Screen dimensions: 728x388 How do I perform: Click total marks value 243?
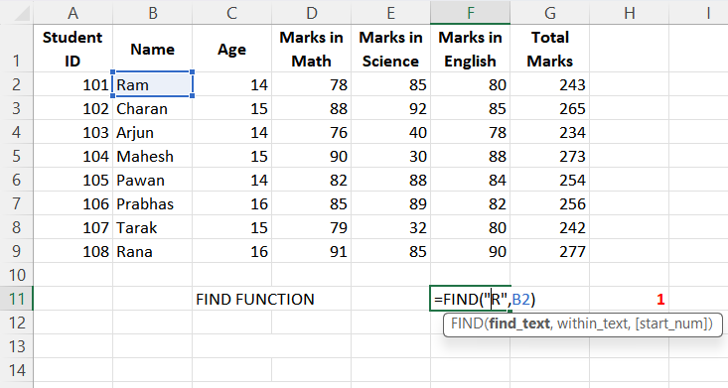pos(549,84)
